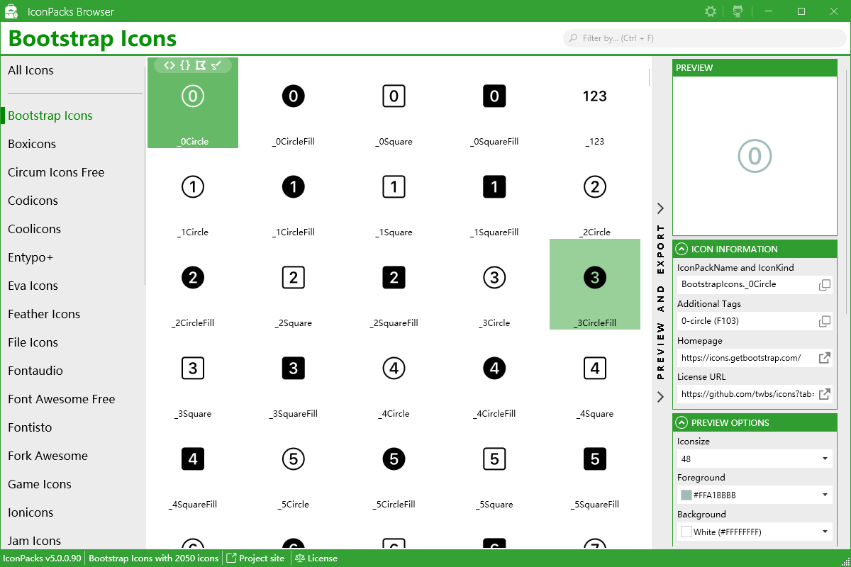Viewport: 851px width, 567px height.
Task: Click the Homepage URL text field
Action: (x=747, y=358)
